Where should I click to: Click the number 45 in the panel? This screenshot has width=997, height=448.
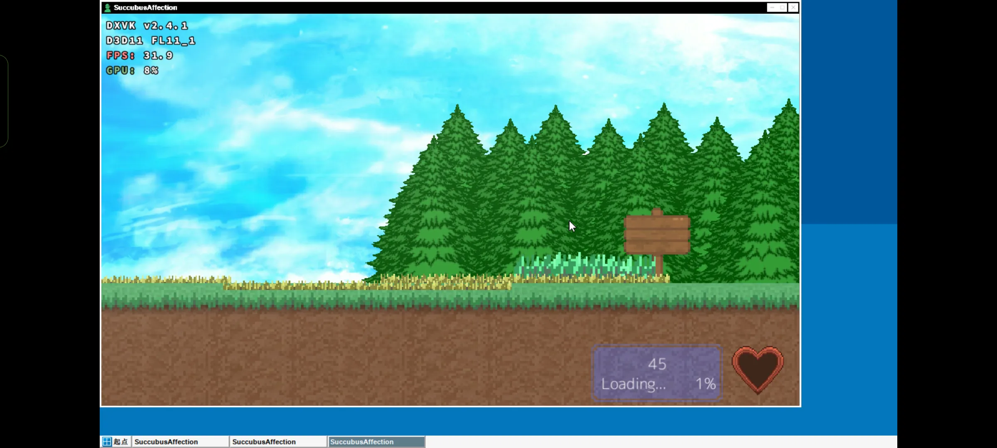click(x=657, y=364)
